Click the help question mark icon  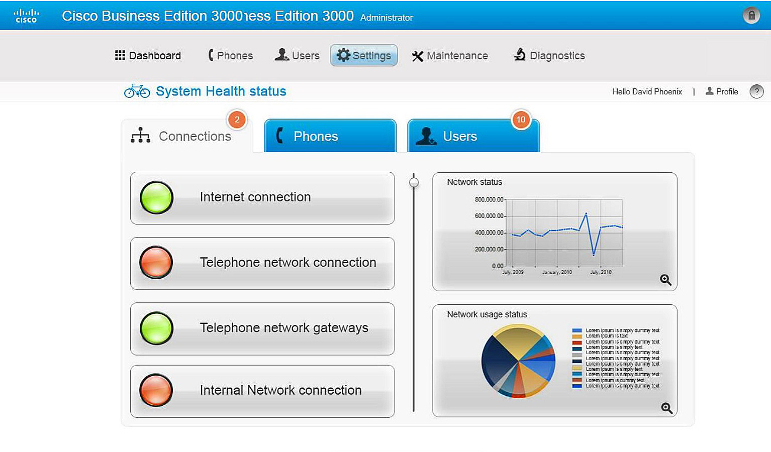pyautogui.click(x=756, y=91)
